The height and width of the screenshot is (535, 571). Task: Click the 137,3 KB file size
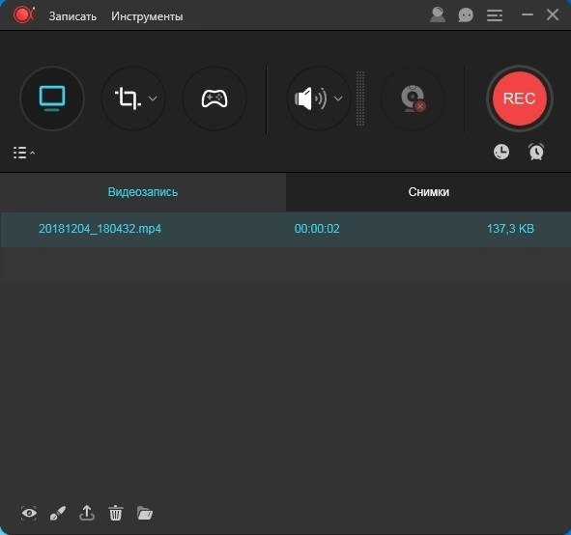click(x=510, y=229)
